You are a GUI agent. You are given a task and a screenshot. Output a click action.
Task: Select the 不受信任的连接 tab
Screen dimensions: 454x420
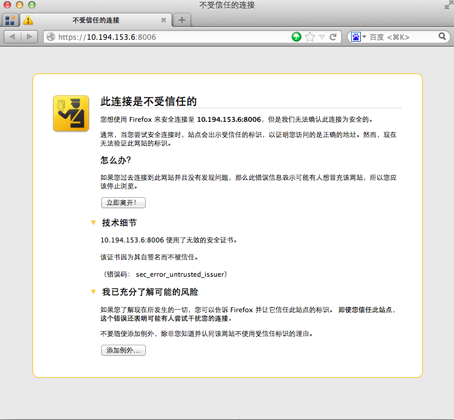[96, 20]
